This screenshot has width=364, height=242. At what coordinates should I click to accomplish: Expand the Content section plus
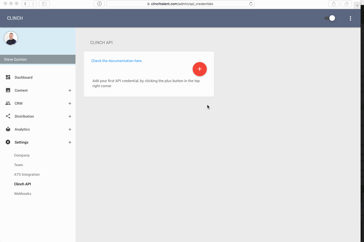[x=70, y=91]
